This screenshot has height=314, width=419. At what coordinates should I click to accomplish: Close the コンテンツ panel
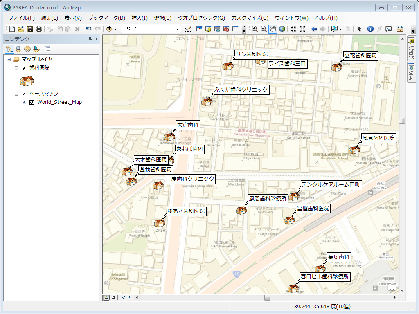97,39
